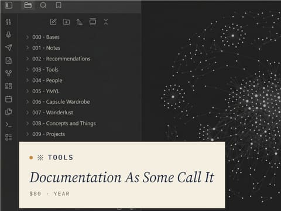Change sort order icon
The image size is (281, 211).
click(80, 22)
